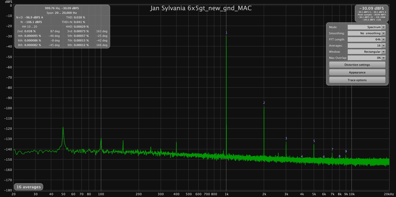Click harmonic marker 3 near 3k
This screenshot has height=197, width=396.
286,138
